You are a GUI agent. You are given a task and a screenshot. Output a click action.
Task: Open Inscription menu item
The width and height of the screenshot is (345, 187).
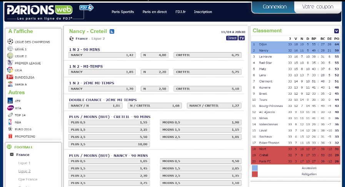[x=203, y=12]
